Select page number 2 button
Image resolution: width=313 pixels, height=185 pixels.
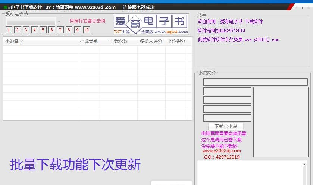coord(18,30)
